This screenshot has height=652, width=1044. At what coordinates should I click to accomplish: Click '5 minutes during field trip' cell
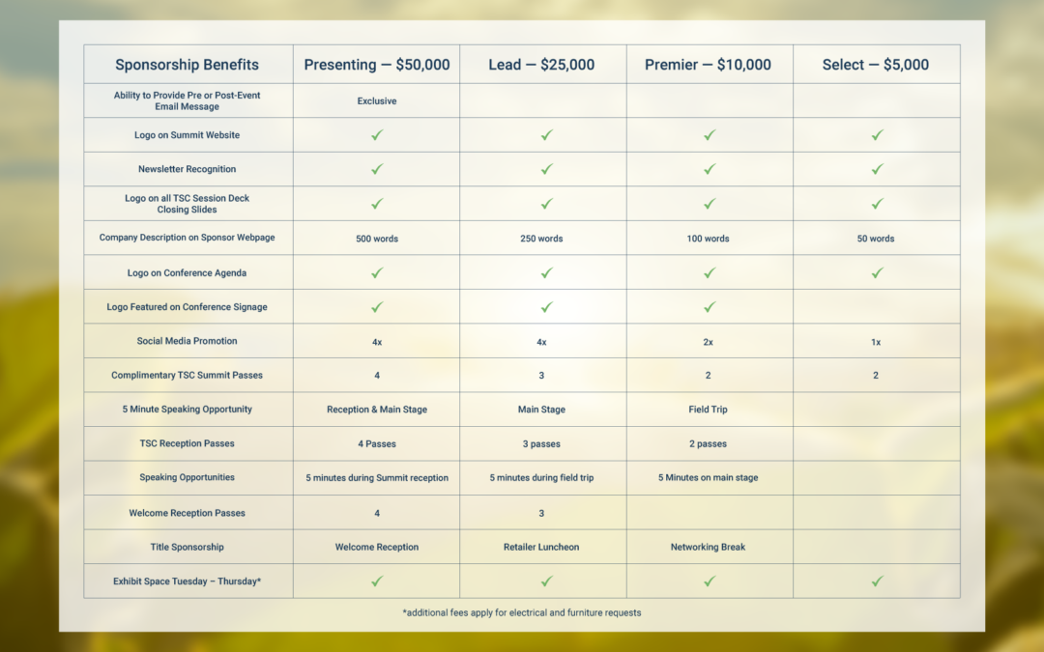pyautogui.click(x=541, y=478)
